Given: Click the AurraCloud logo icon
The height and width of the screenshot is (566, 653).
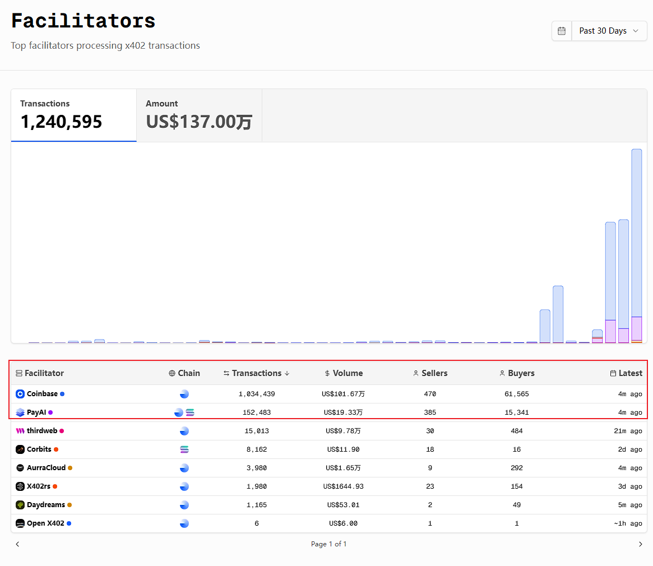Looking at the screenshot, I should (20, 468).
